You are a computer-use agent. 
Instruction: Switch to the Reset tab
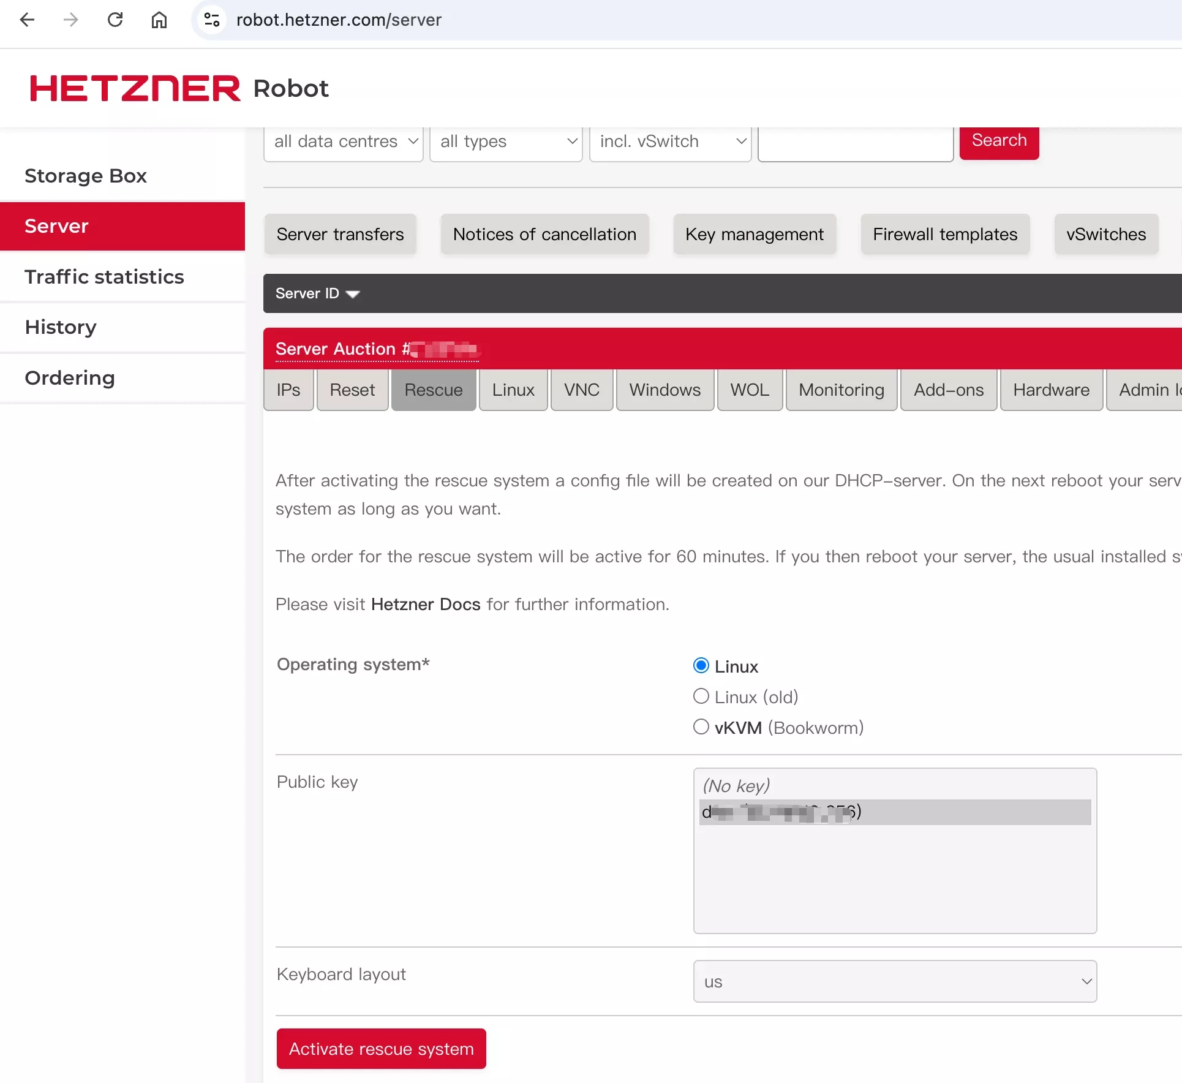click(x=352, y=390)
